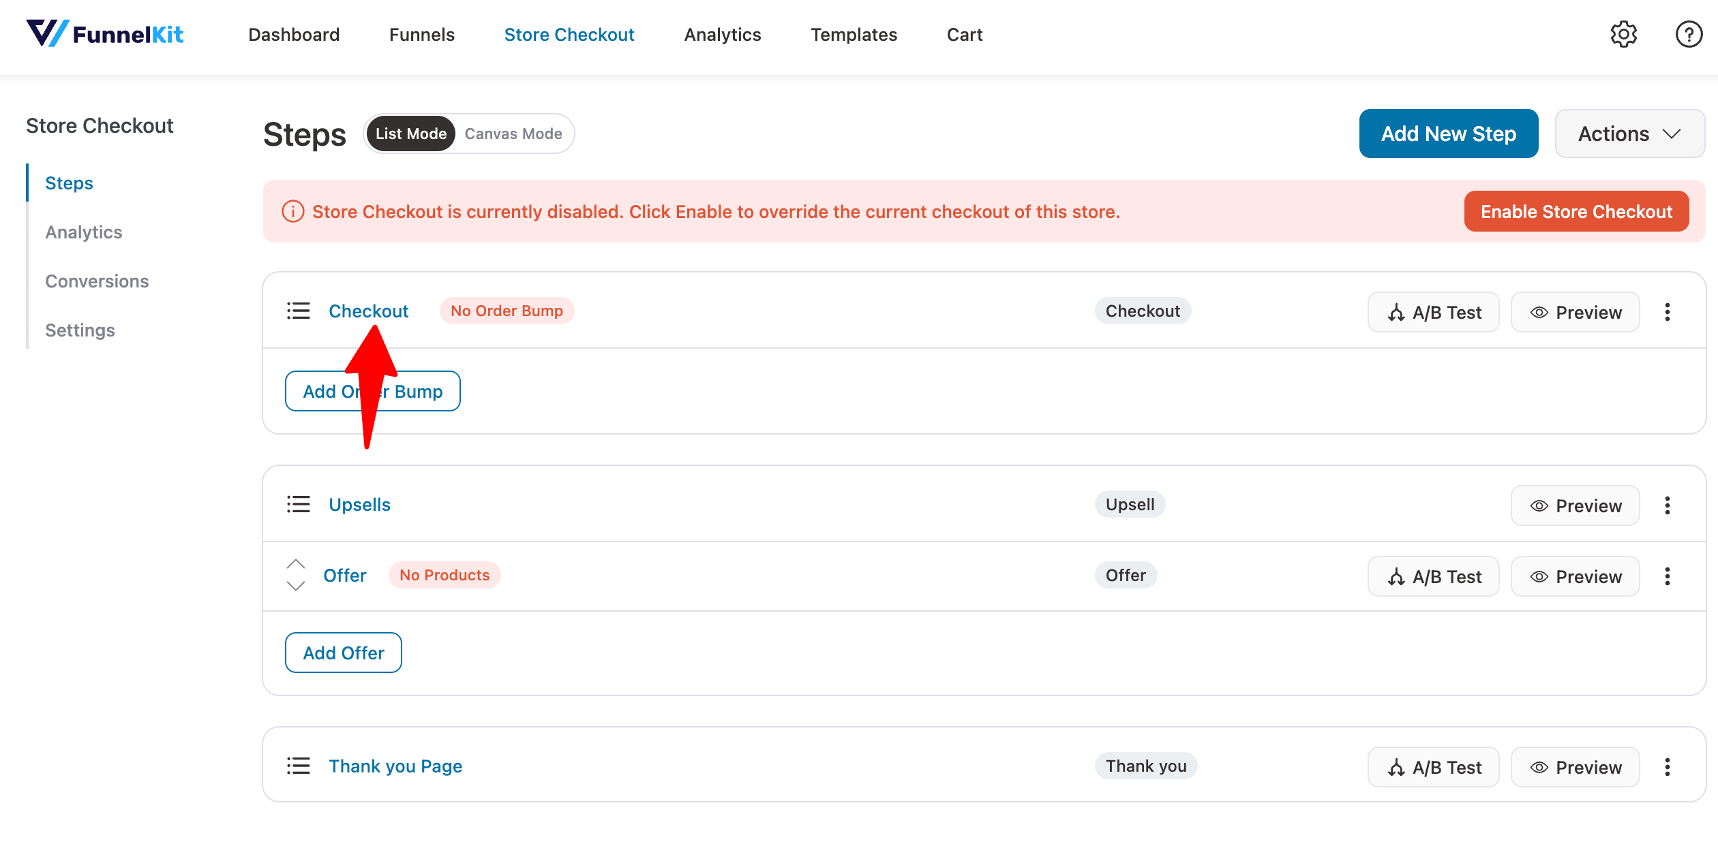Click Enable Store Checkout button

point(1576,212)
